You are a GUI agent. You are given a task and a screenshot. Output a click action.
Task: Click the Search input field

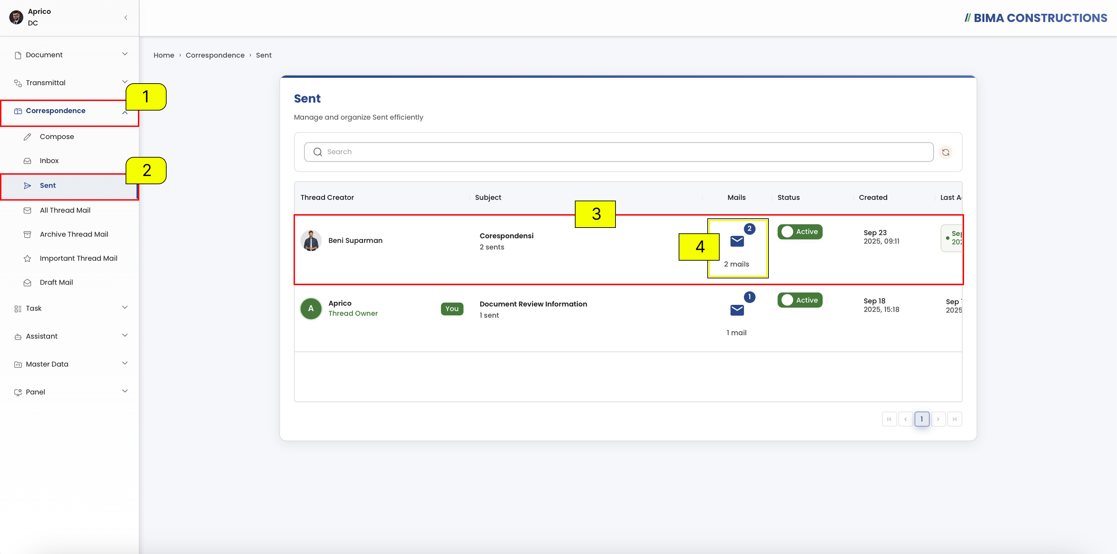tap(618, 152)
